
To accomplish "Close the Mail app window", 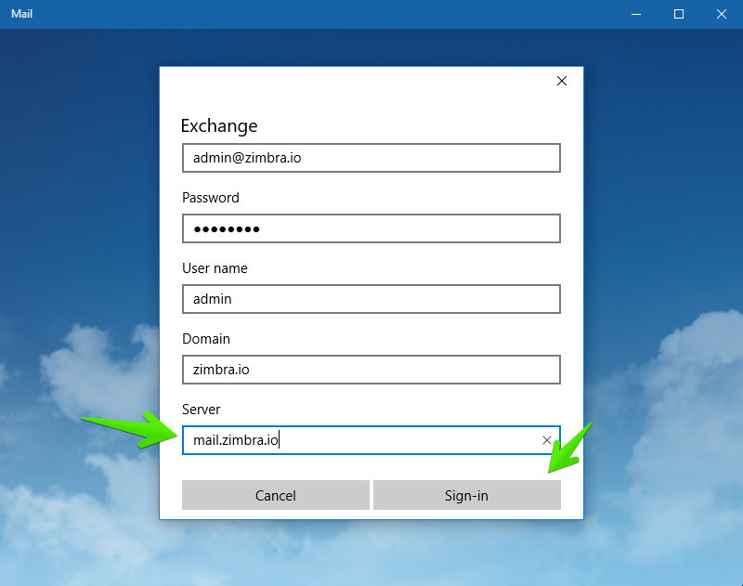I will coord(722,14).
